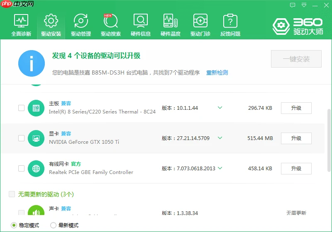Viewport: 332px width, 232px height.
Task: Click the driver list vertical scrollbar
Action: (x=329, y=140)
